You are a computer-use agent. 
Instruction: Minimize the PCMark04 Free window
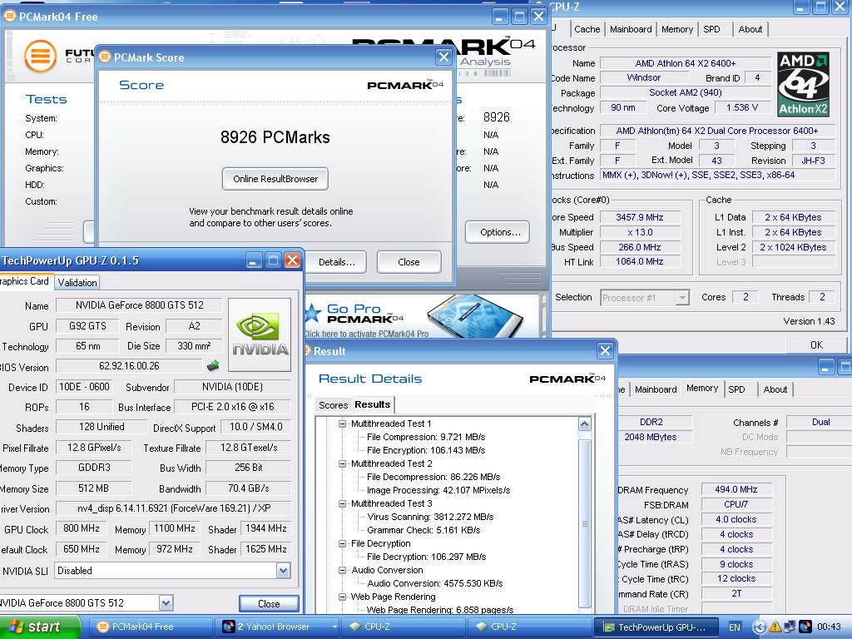point(500,17)
